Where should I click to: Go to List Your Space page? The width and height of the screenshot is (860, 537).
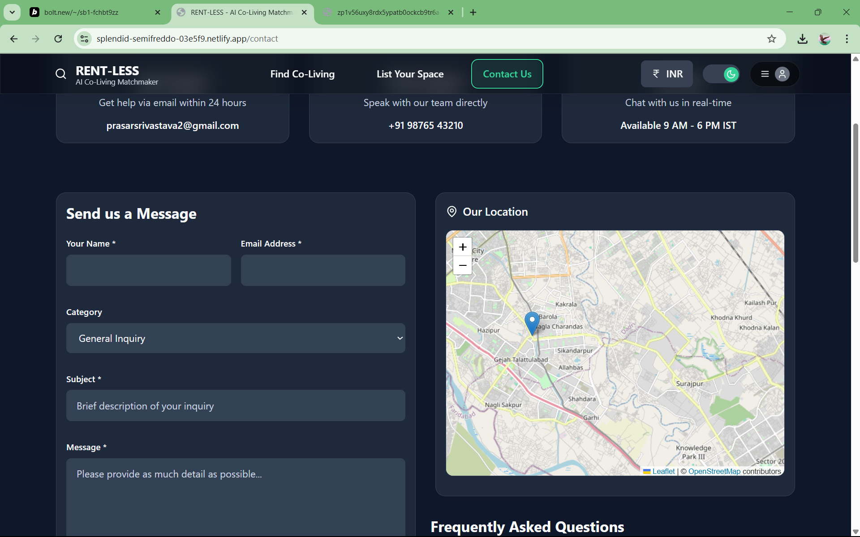(410, 74)
